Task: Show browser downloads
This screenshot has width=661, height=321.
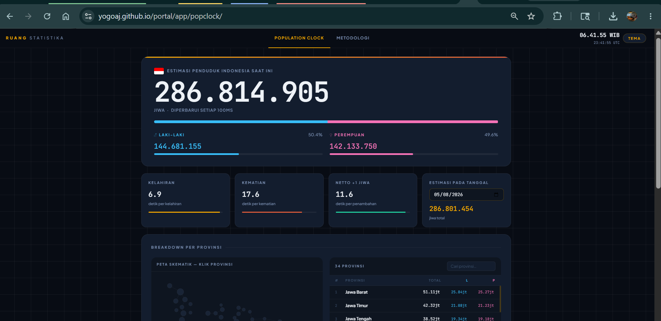Action: click(613, 16)
